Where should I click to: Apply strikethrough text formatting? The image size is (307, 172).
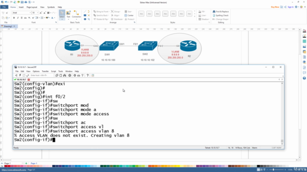25,18
